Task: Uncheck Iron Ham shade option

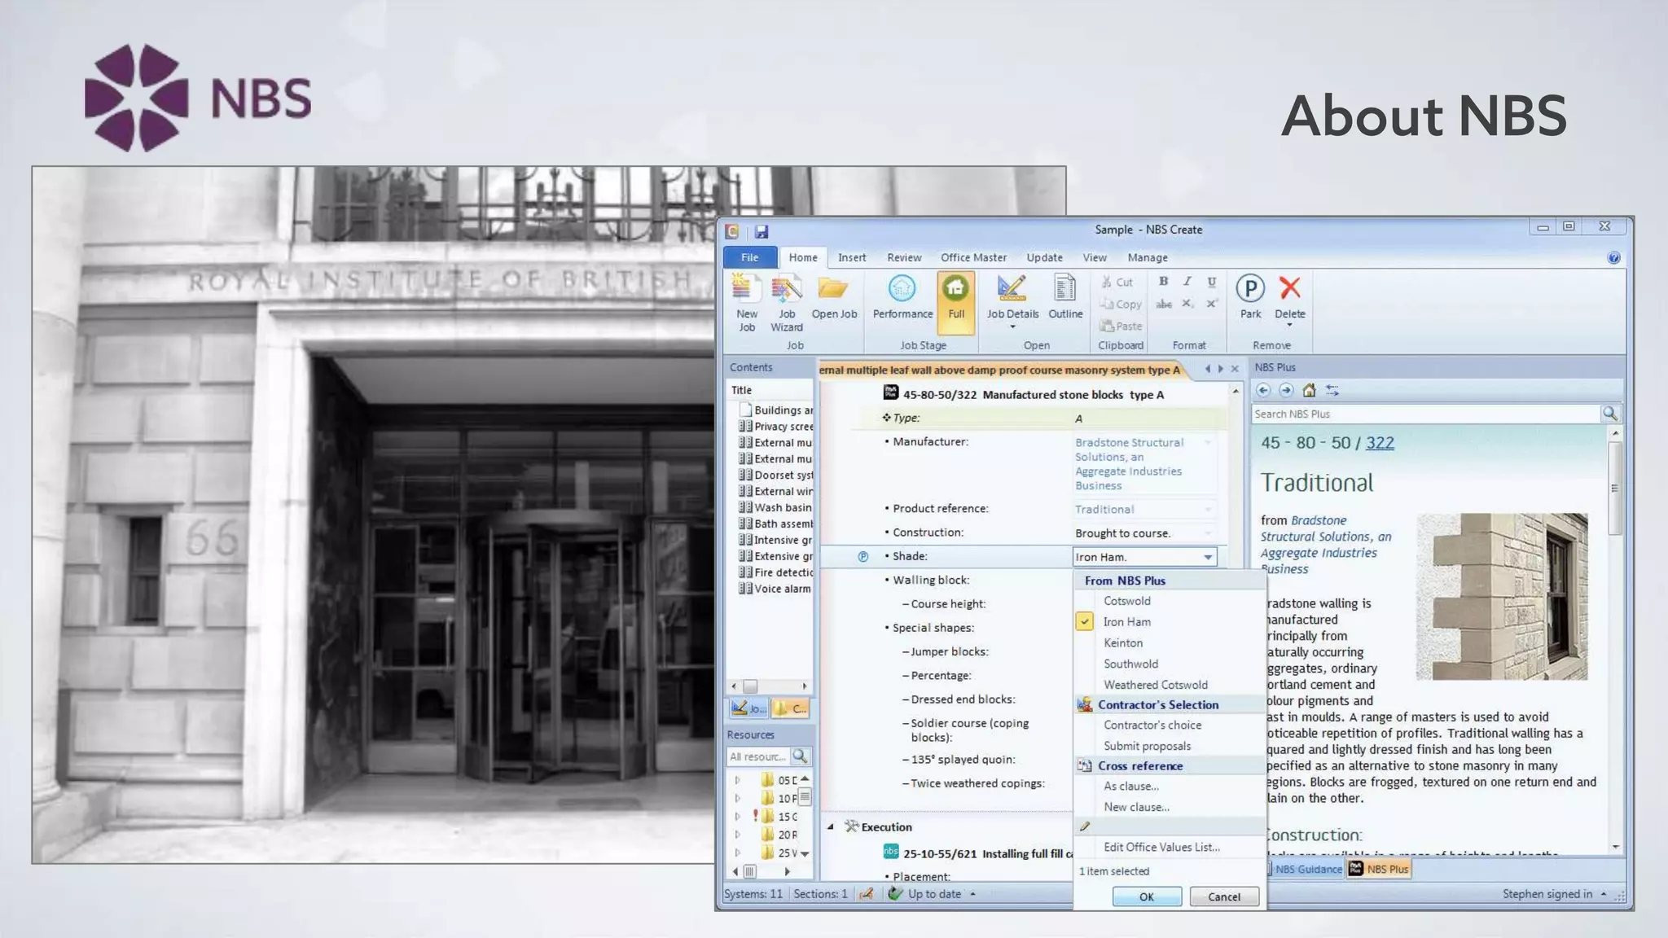Action: tap(1085, 621)
